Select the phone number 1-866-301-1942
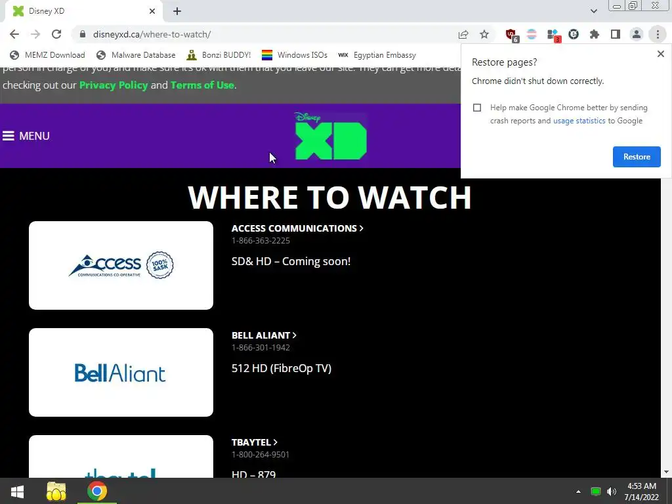The image size is (672, 504). pyautogui.click(x=261, y=348)
